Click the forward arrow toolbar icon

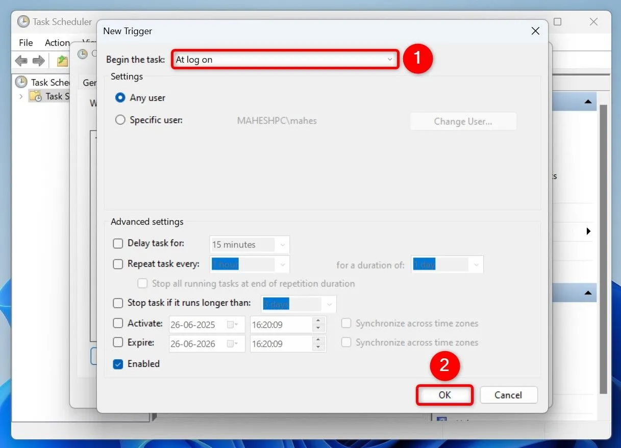[x=39, y=61]
